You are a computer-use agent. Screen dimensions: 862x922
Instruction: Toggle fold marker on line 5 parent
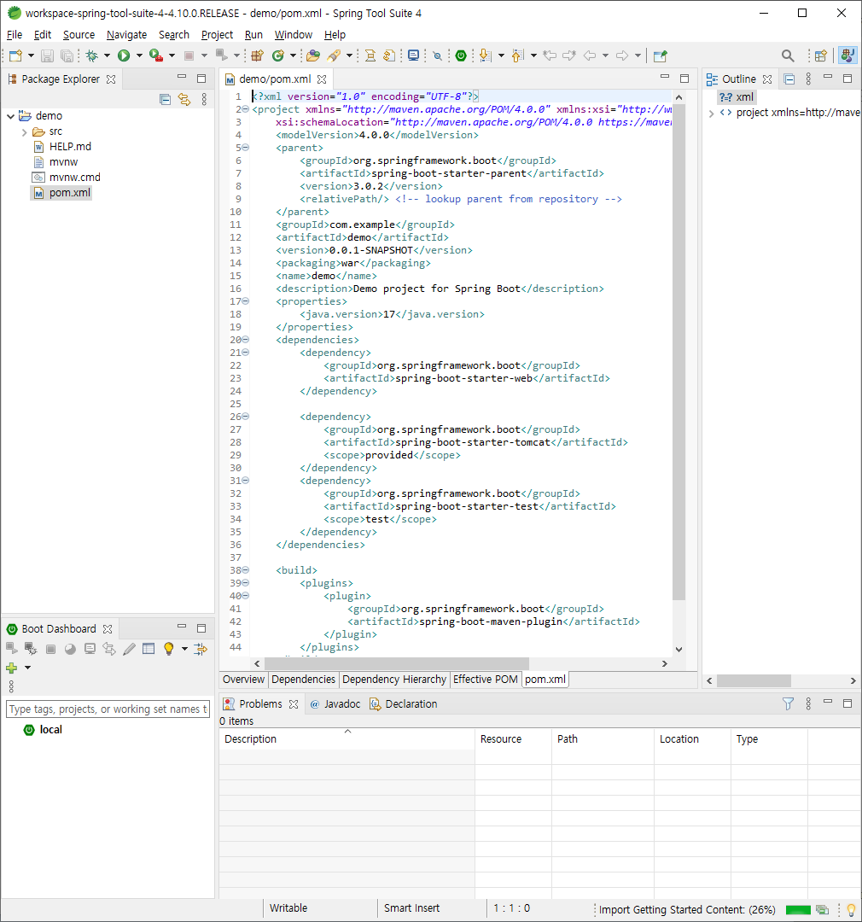click(246, 148)
